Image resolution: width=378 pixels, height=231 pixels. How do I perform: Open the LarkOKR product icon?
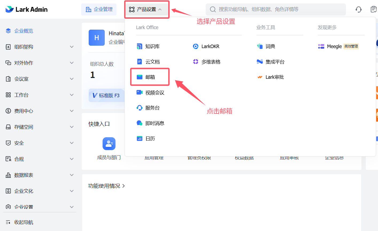pyautogui.click(x=196, y=46)
